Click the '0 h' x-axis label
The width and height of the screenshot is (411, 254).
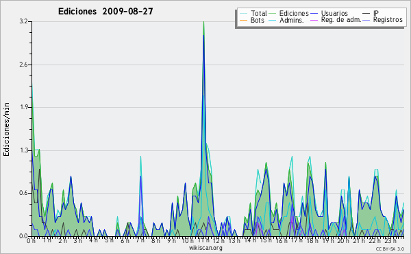point(31,241)
